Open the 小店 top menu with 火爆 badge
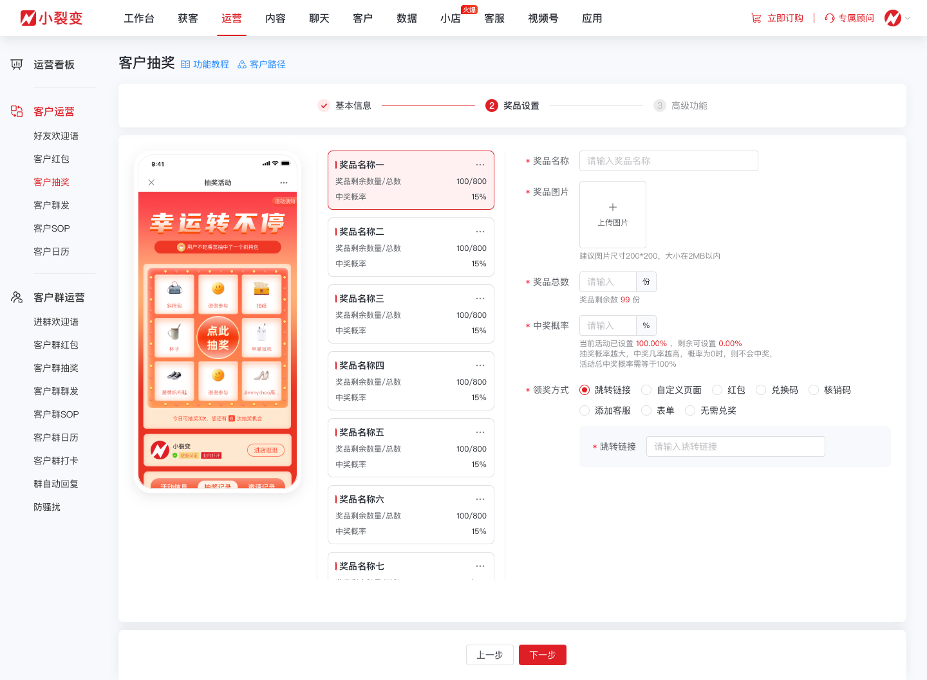 [451, 19]
